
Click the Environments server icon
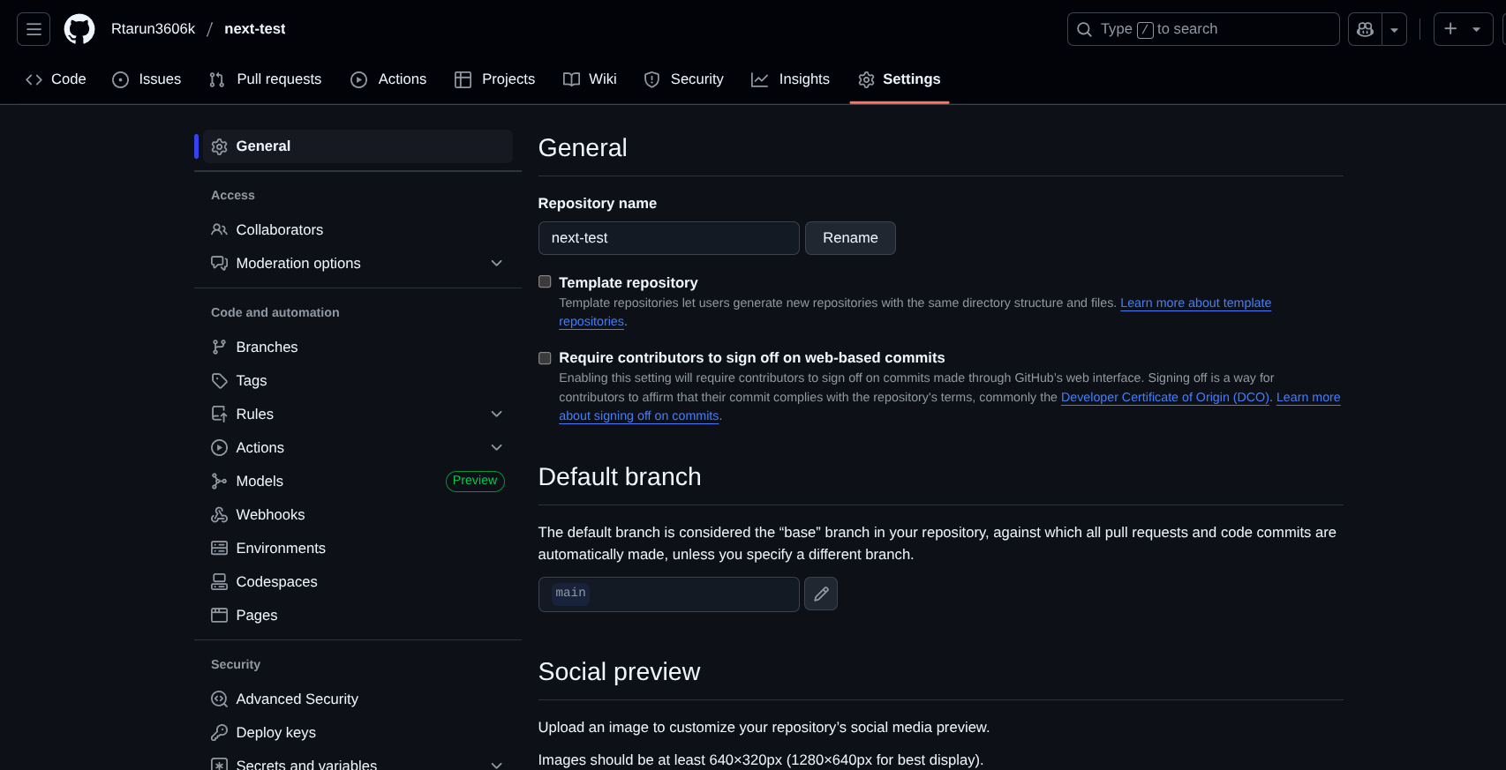tap(219, 548)
